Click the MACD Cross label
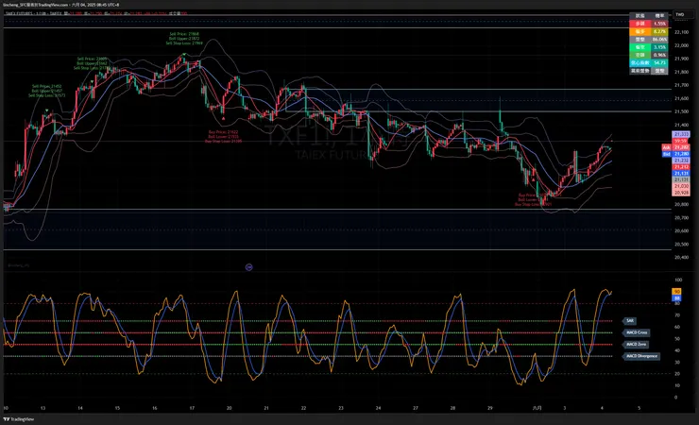The image size is (699, 425). coord(637,332)
